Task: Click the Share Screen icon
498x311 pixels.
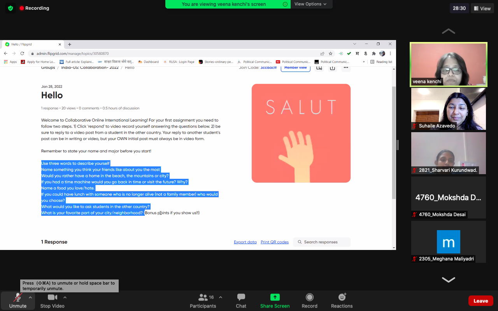Action: 275,297
